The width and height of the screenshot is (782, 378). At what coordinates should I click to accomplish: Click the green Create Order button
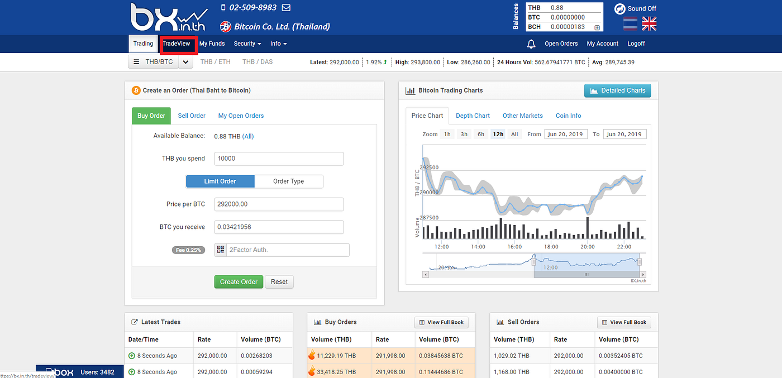[x=239, y=282]
